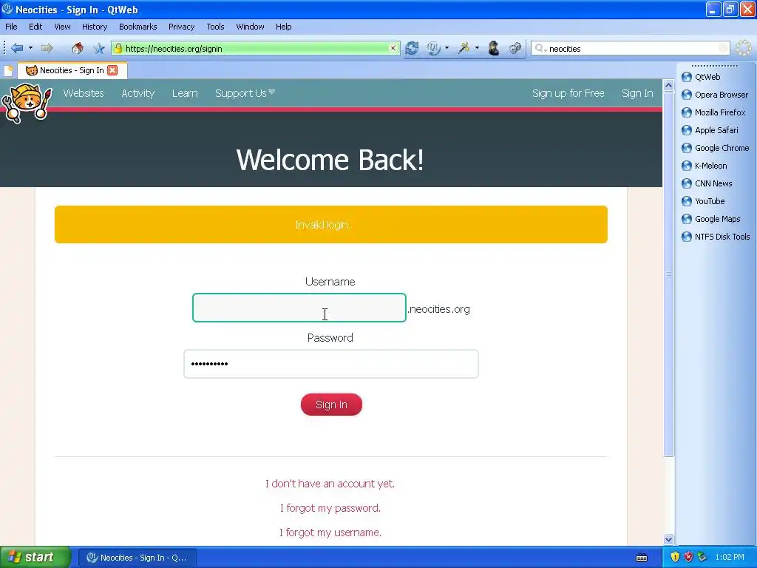
Task: Click the QtWeb globe toolbar icon
Action: pos(433,48)
